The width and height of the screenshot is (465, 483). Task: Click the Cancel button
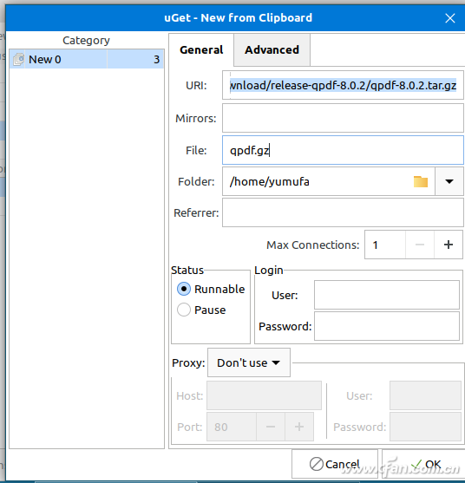[335, 464]
